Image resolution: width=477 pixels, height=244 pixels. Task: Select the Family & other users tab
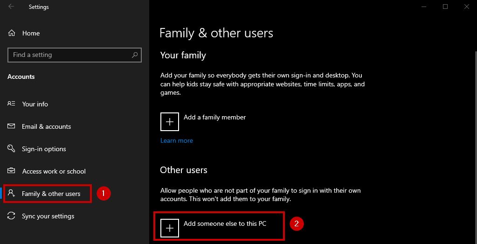(x=51, y=194)
